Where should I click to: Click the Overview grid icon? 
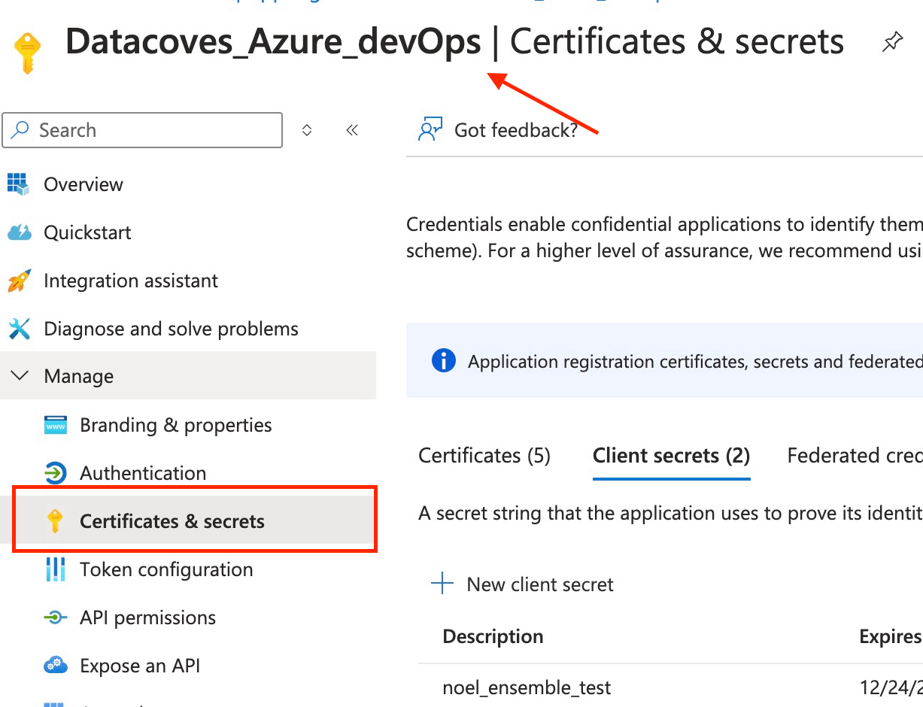point(18,184)
